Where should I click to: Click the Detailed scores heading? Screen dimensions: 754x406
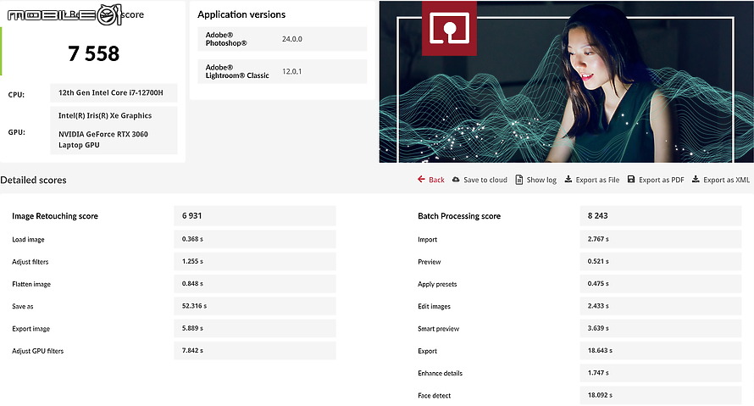[x=33, y=180]
